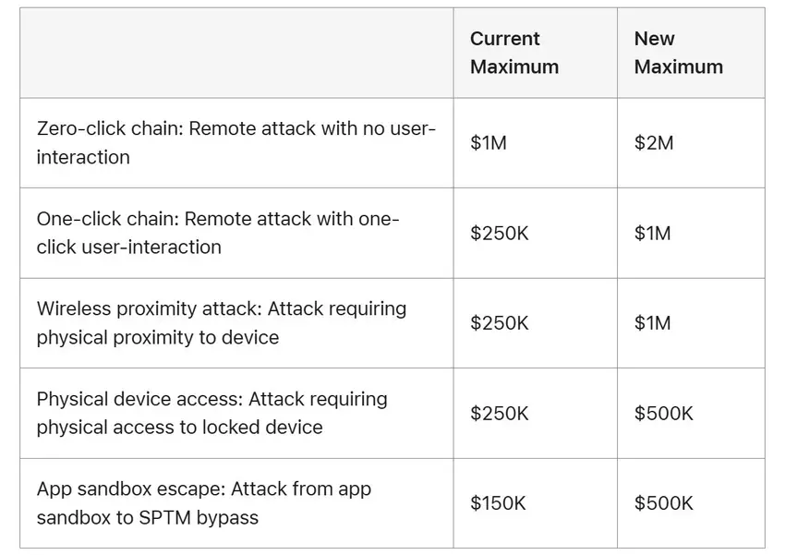This screenshot has height=555, width=785.
Task: Click the $250K value in One-click chain row
Action: point(500,234)
